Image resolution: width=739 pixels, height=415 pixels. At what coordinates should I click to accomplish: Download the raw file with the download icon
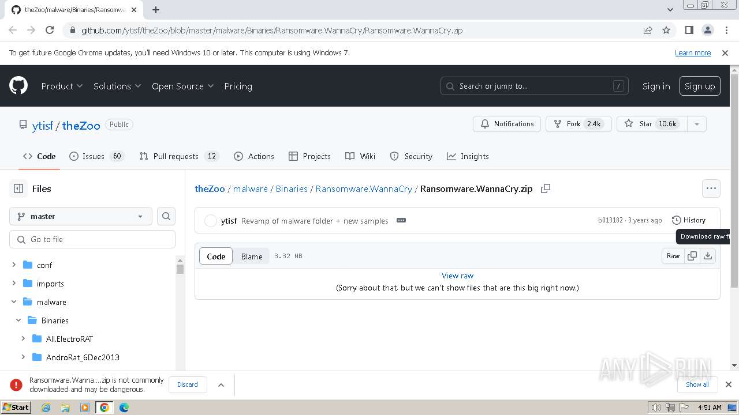[x=708, y=256]
